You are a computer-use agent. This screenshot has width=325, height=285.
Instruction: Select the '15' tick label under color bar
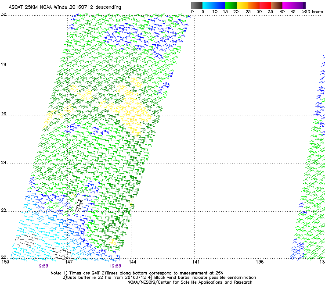tap(225, 12)
